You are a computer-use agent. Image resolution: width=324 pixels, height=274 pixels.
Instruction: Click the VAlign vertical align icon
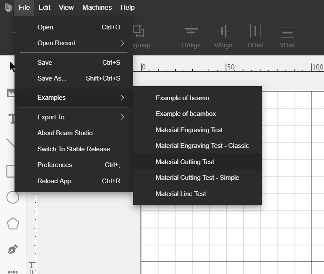(223, 32)
